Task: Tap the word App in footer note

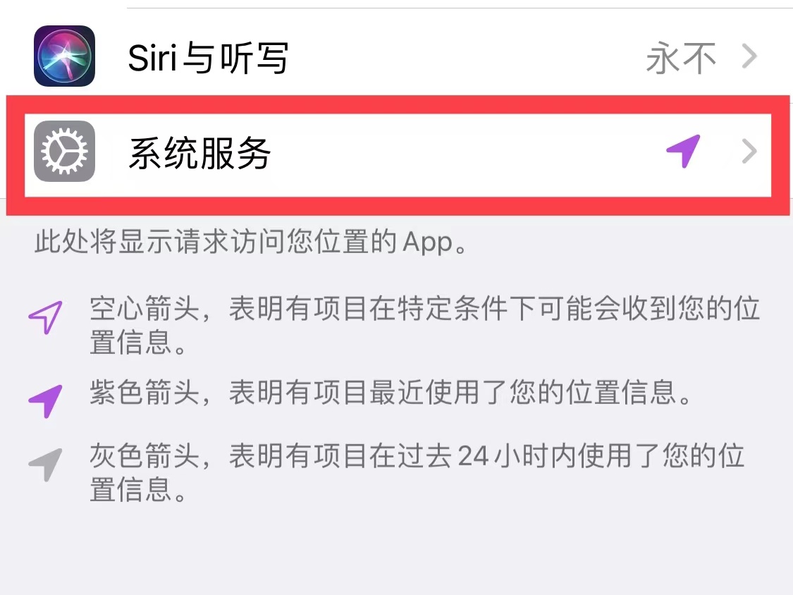Action: [427, 243]
